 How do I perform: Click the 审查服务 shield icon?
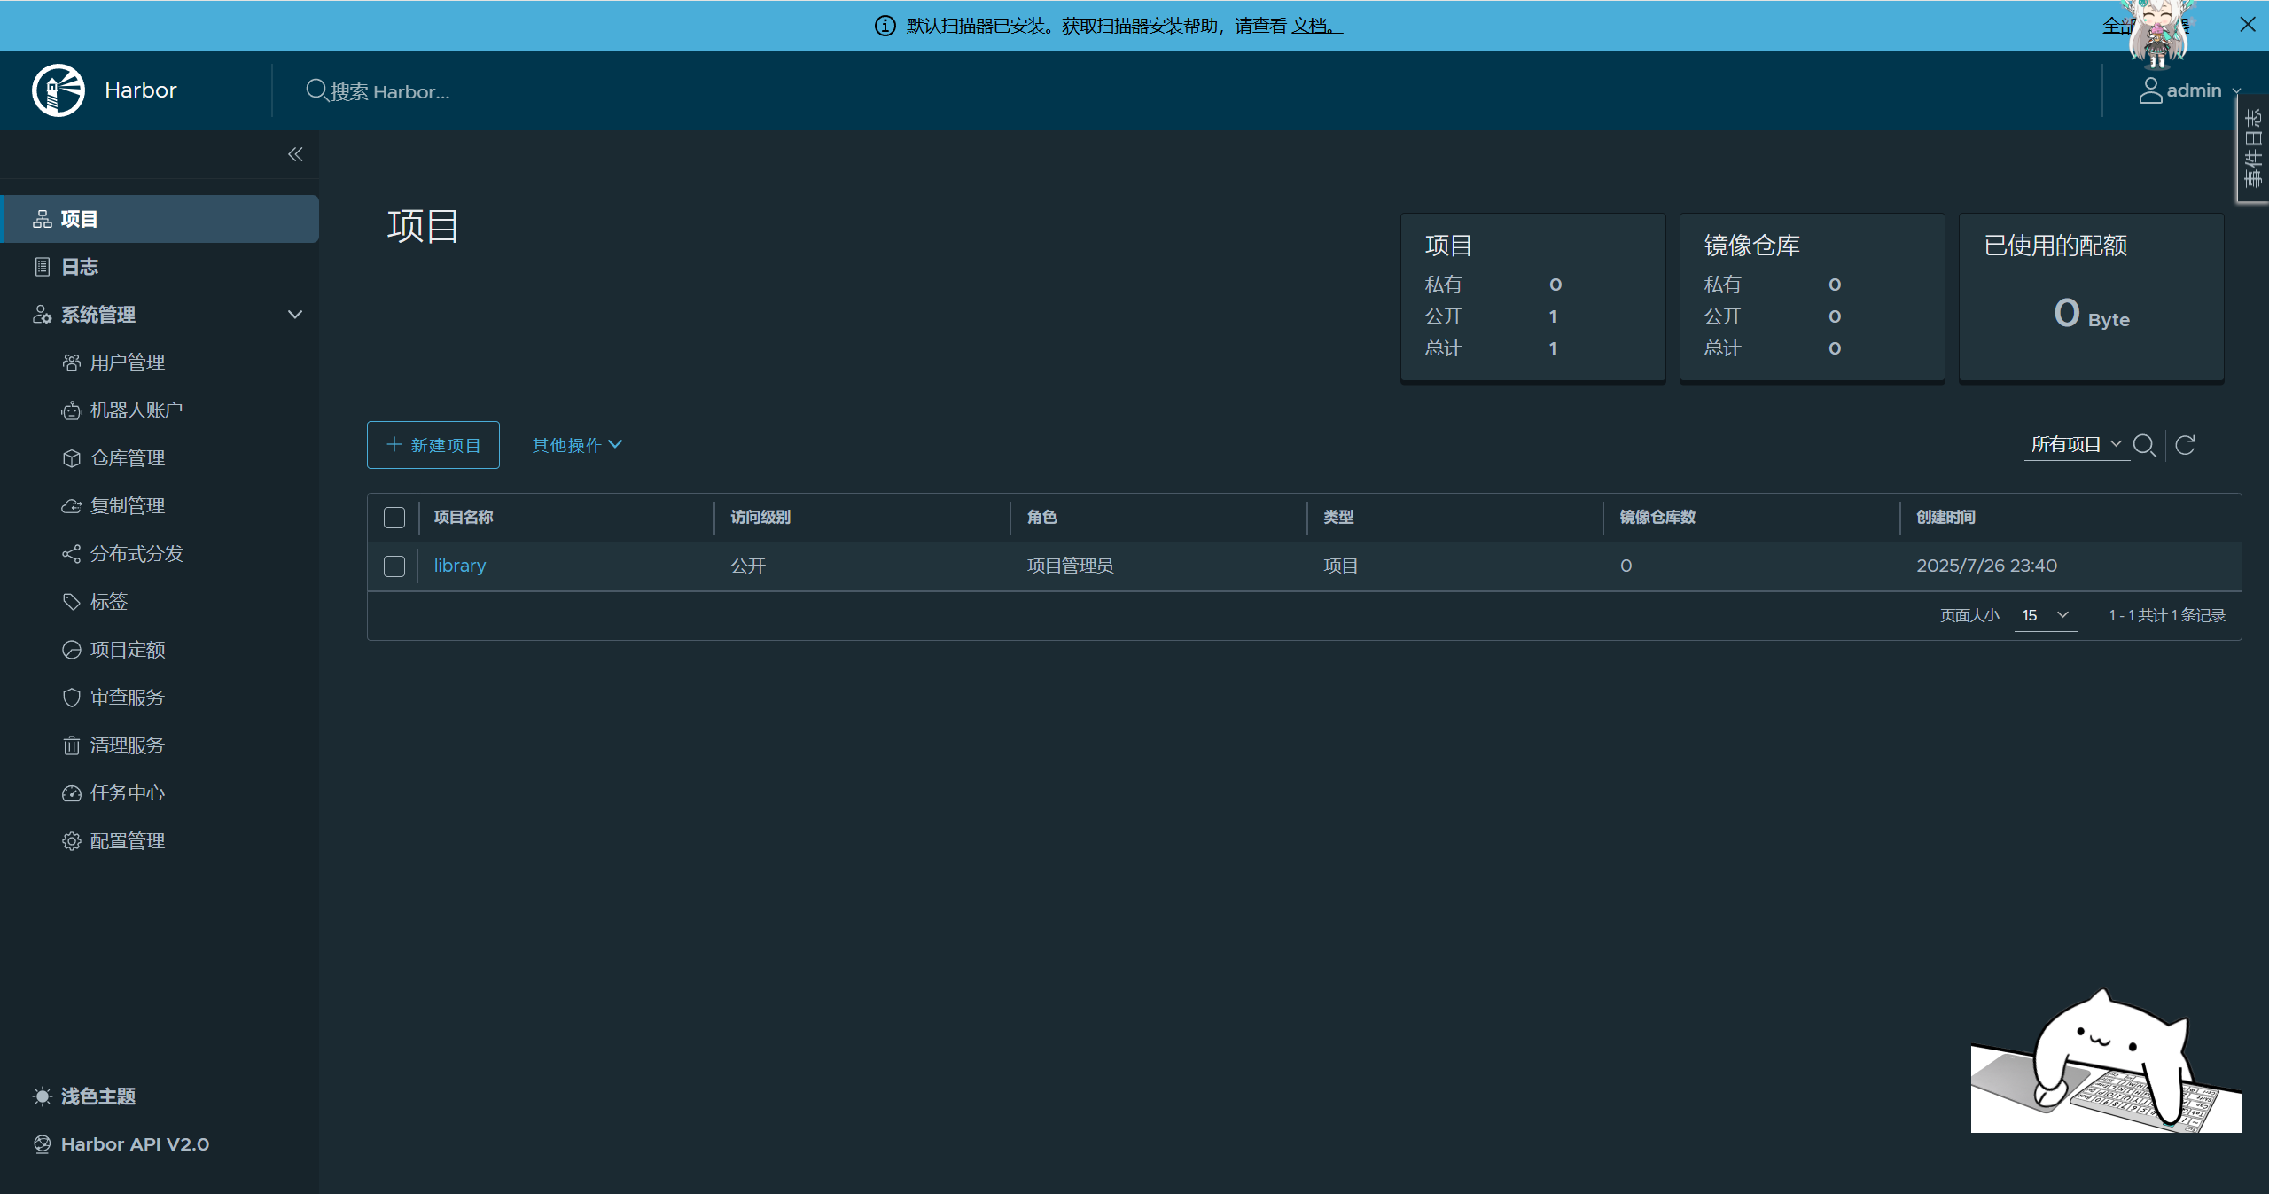point(72,698)
